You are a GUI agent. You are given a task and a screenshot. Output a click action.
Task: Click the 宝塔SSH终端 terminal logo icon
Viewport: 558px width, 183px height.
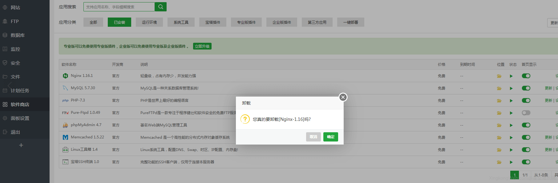tap(65, 162)
